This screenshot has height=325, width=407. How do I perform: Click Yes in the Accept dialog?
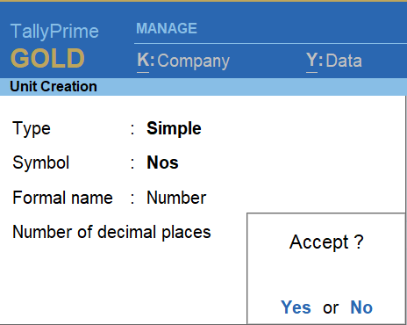[x=296, y=307]
